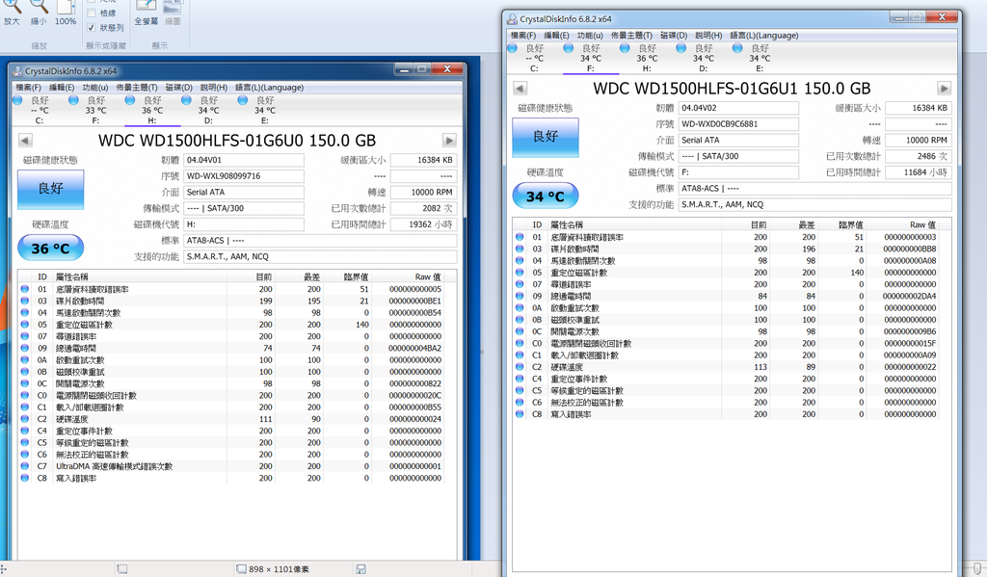Open 功能(u) menu in left window
987x577 pixels.
pyautogui.click(x=94, y=88)
